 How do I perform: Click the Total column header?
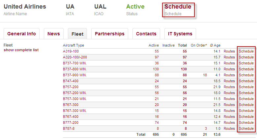pos(182,45)
